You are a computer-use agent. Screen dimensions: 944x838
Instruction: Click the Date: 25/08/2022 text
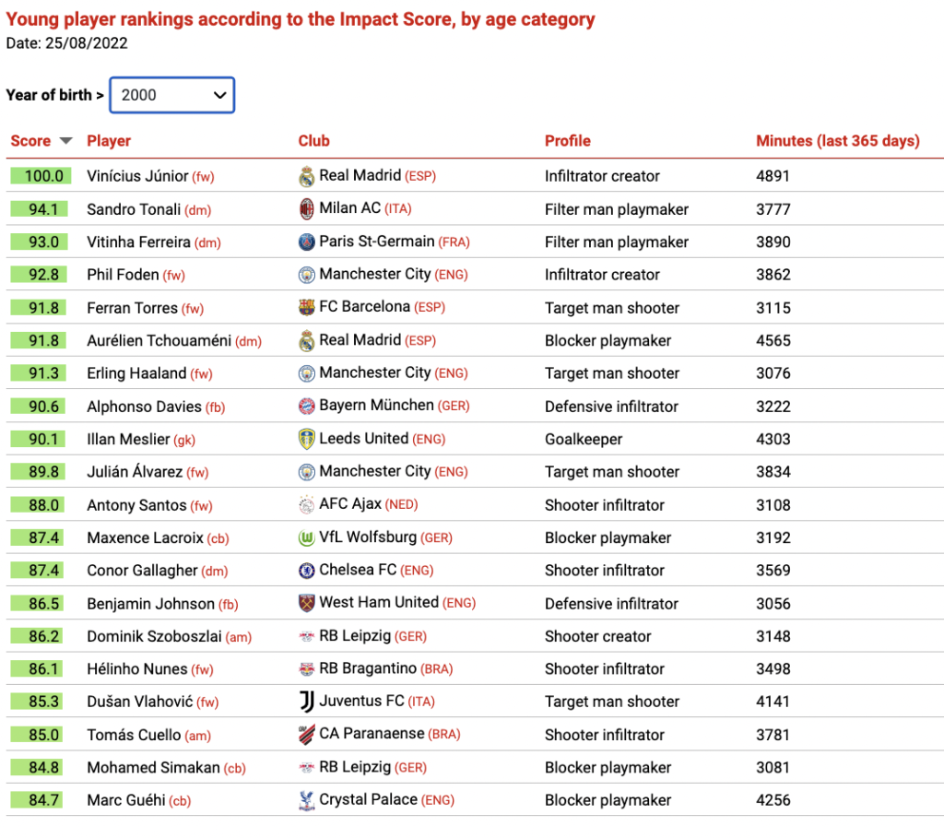point(66,43)
